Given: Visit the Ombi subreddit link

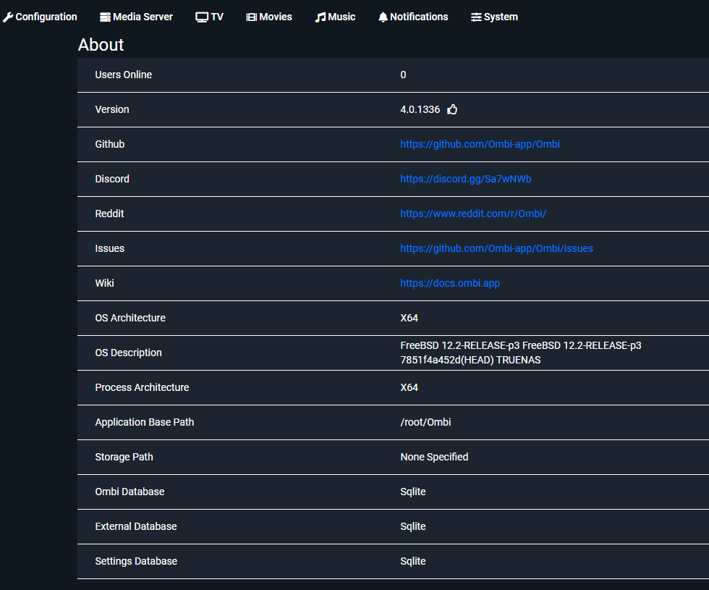Looking at the screenshot, I should pyautogui.click(x=473, y=214).
